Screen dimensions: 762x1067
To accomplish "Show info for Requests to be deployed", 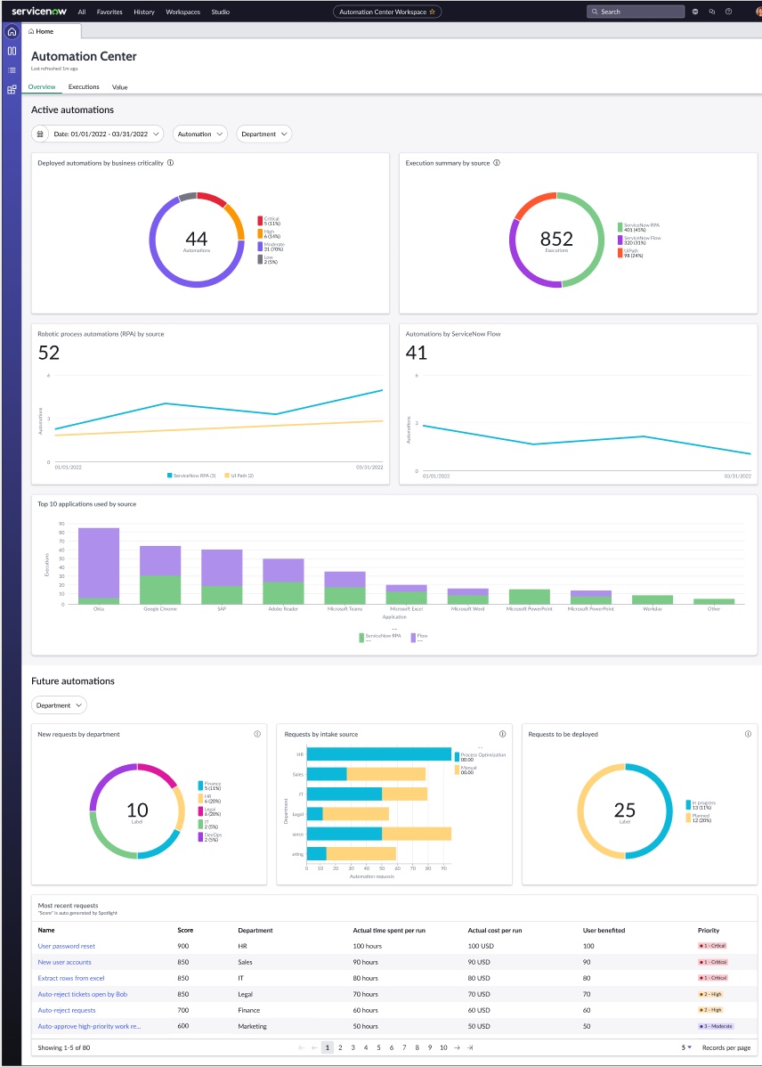I will (748, 734).
